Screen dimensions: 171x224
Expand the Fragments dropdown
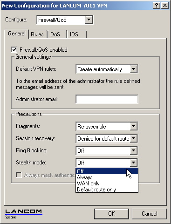107,127
